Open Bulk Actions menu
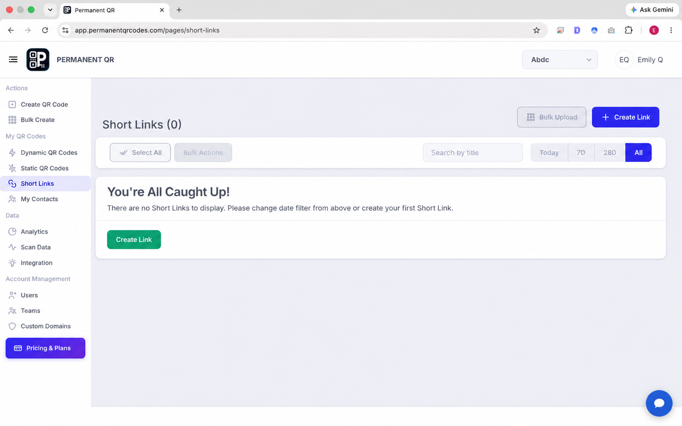 (203, 152)
